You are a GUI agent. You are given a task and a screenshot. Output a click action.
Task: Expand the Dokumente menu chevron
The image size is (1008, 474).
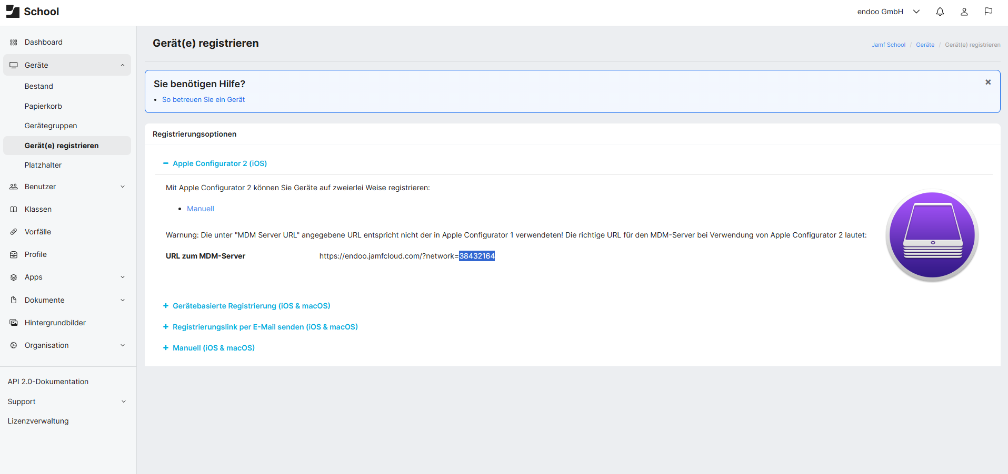[123, 300]
